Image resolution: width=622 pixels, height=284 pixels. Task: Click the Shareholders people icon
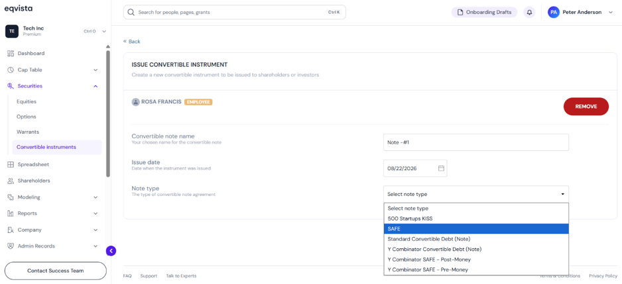coord(11,181)
